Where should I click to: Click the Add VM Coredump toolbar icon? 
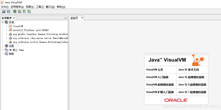tap(24, 11)
